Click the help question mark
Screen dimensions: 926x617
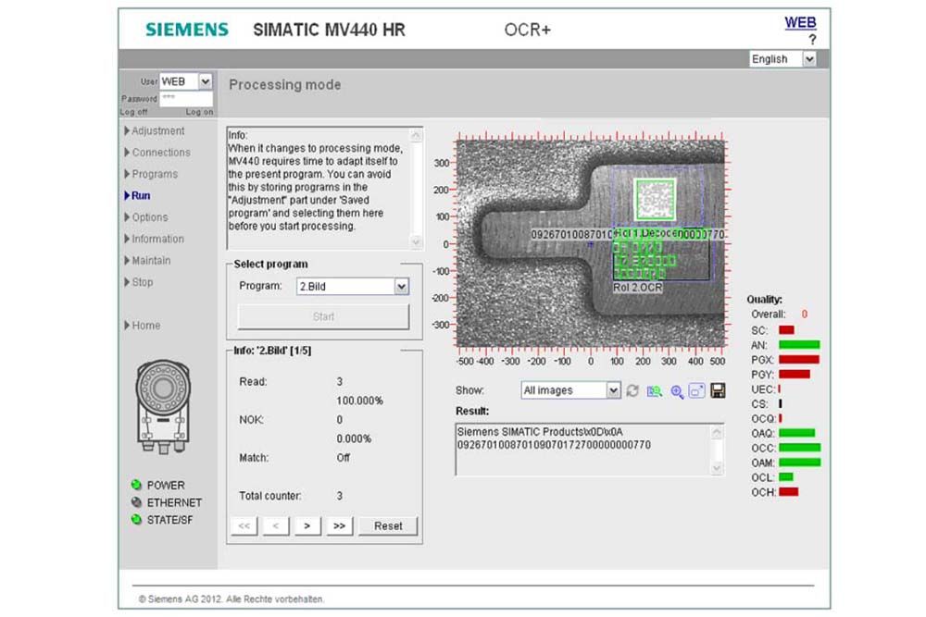[812, 40]
